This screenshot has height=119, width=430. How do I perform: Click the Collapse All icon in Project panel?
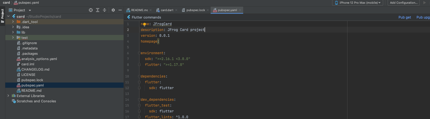tap(105, 10)
